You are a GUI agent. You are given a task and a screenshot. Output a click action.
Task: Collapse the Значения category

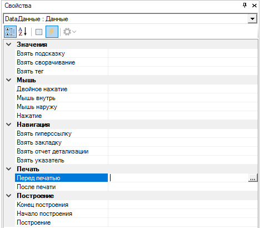pos(9,44)
